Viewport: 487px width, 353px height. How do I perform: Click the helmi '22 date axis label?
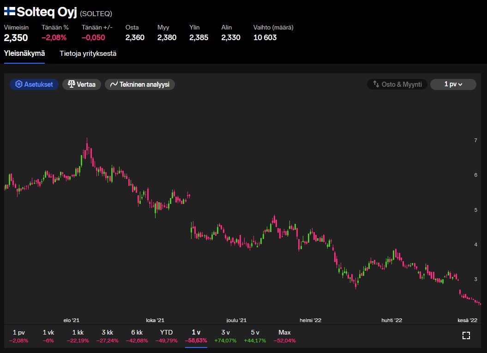point(310,320)
